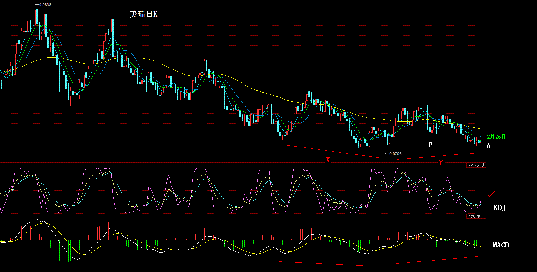Select the red X annotation
Image resolution: width=537 pixels, height=272 pixels.
tap(328, 160)
